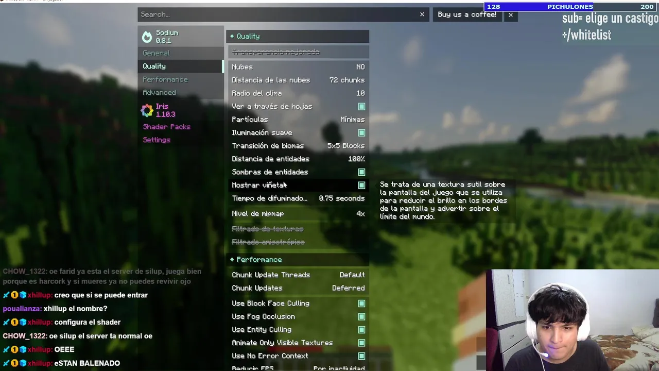Toggle Use Fog Occlusion checkbox
The image size is (659, 371).
click(x=361, y=317)
